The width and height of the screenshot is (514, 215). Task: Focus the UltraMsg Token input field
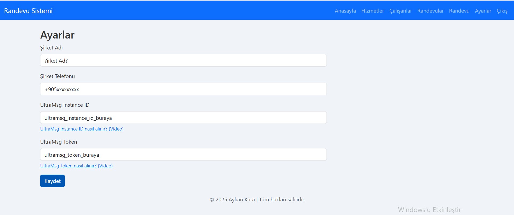(x=183, y=155)
